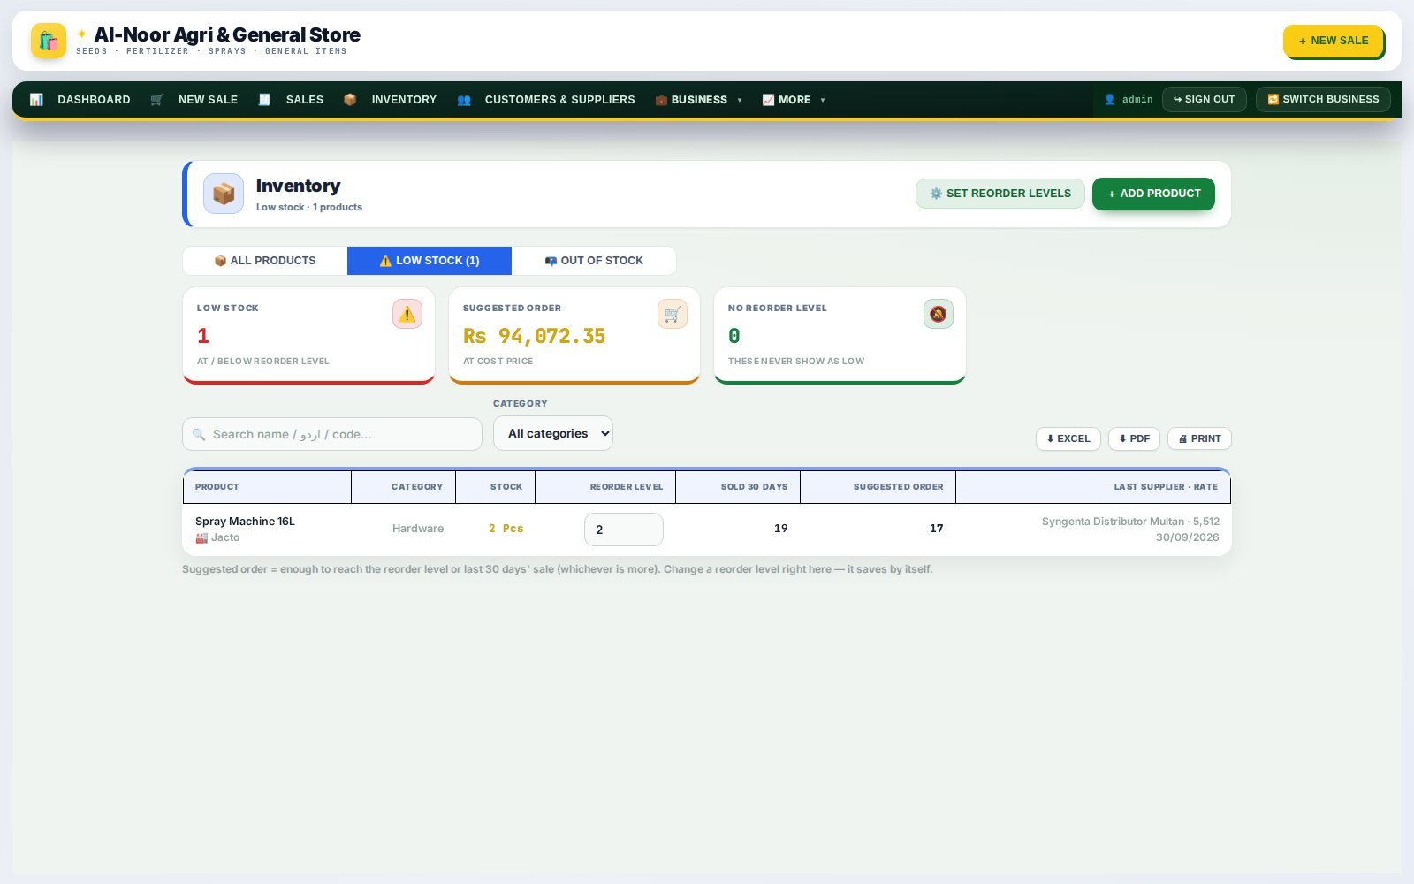
Task: Click the Inventory box icon in navbar
Action: coord(350,100)
